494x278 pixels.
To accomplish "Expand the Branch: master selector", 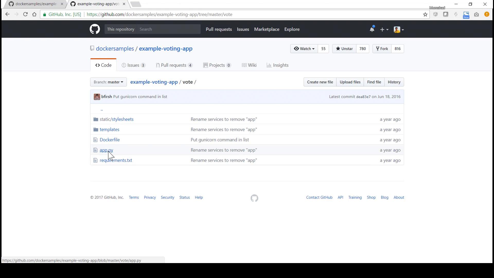I will coord(108,82).
